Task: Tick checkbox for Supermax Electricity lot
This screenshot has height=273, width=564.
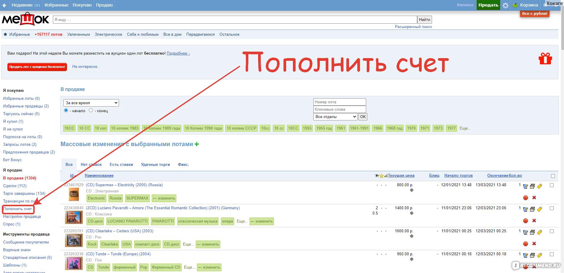Action: [x=552, y=185]
